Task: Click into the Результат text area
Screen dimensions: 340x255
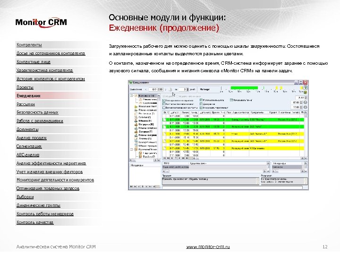Action: point(284,181)
